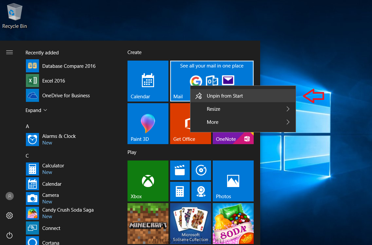This screenshot has height=245, width=372.
Task: Launch the Connect app icon
Action: [32, 228]
